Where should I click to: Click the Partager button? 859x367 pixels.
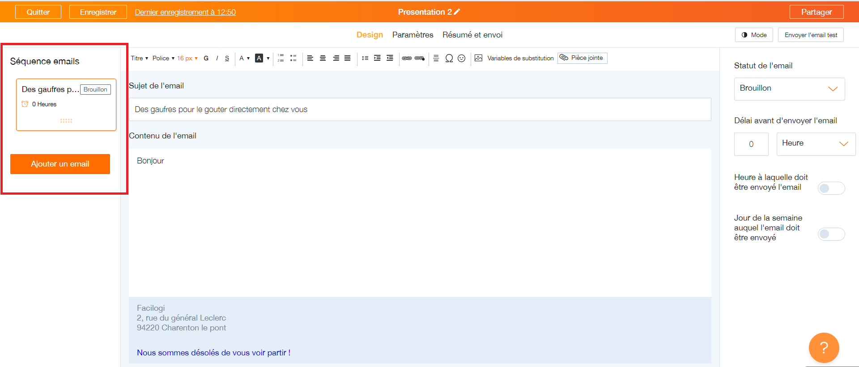pyautogui.click(x=816, y=12)
